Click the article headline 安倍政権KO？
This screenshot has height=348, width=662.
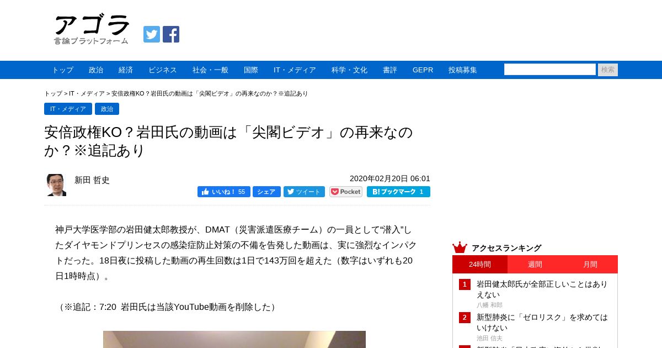pyautogui.click(x=228, y=141)
